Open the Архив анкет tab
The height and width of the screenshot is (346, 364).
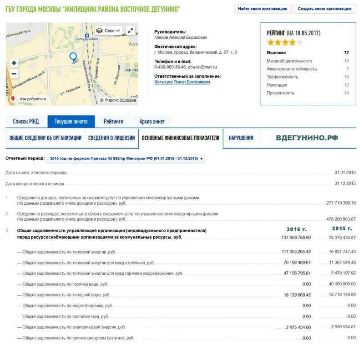[152, 121]
